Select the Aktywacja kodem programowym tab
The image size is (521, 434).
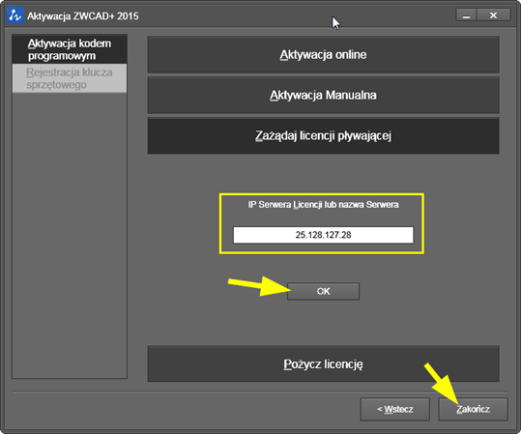pyautogui.click(x=70, y=49)
